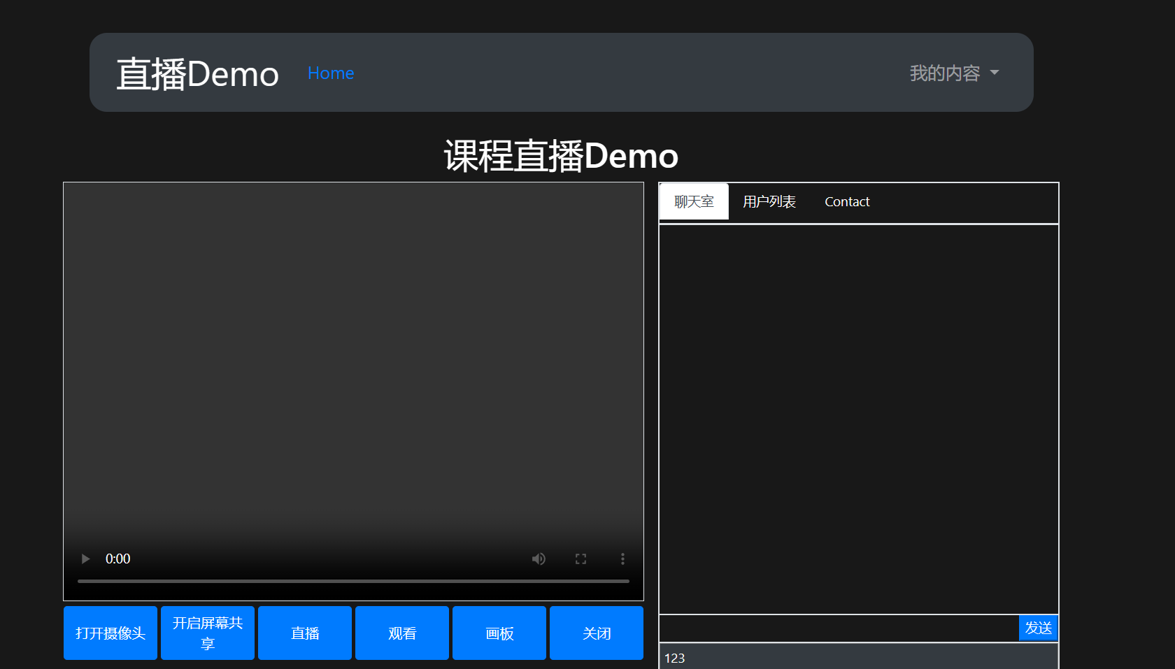Click the 课程直播Demo heading

(x=561, y=156)
